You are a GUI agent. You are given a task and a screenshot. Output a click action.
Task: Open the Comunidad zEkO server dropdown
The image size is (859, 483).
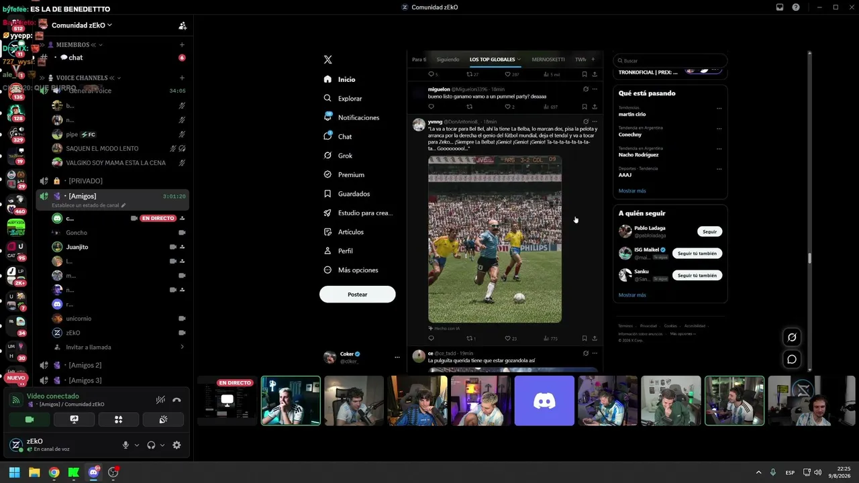click(82, 25)
